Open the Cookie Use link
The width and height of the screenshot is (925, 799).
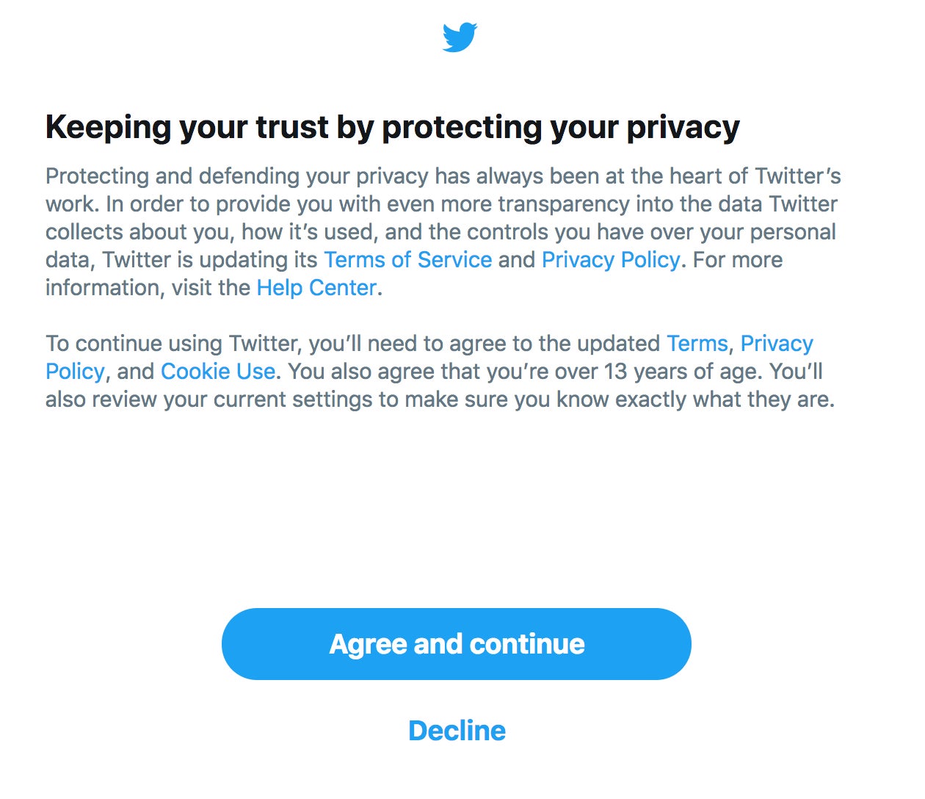click(218, 372)
